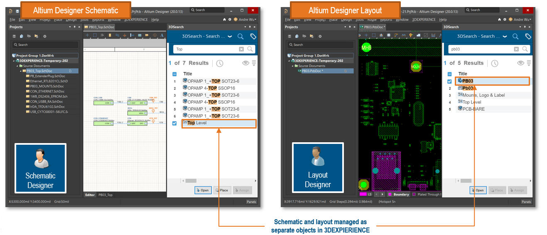
Task: Open the Andre Wu account dropdown in Schematic window
Action: pos(245,20)
